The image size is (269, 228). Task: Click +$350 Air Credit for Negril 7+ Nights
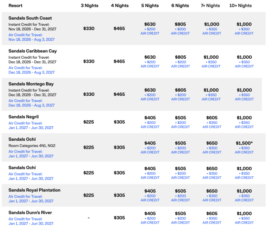pos(212,125)
